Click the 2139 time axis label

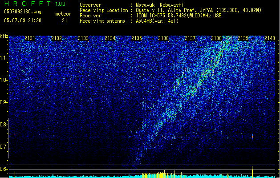[x=243, y=38]
